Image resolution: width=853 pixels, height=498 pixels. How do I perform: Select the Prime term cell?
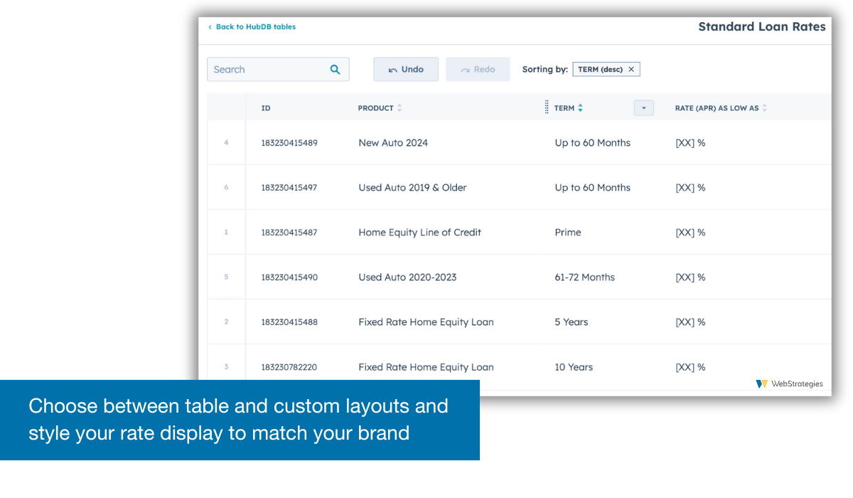(568, 233)
